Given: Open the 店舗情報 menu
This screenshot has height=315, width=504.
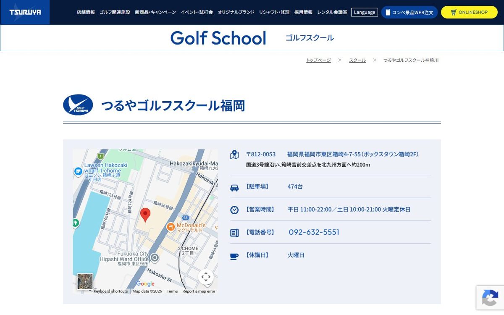Looking at the screenshot, I should click(x=86, y=12).
